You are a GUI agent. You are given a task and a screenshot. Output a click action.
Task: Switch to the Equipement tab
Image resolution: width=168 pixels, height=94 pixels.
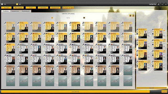click(x=15, y=11)
